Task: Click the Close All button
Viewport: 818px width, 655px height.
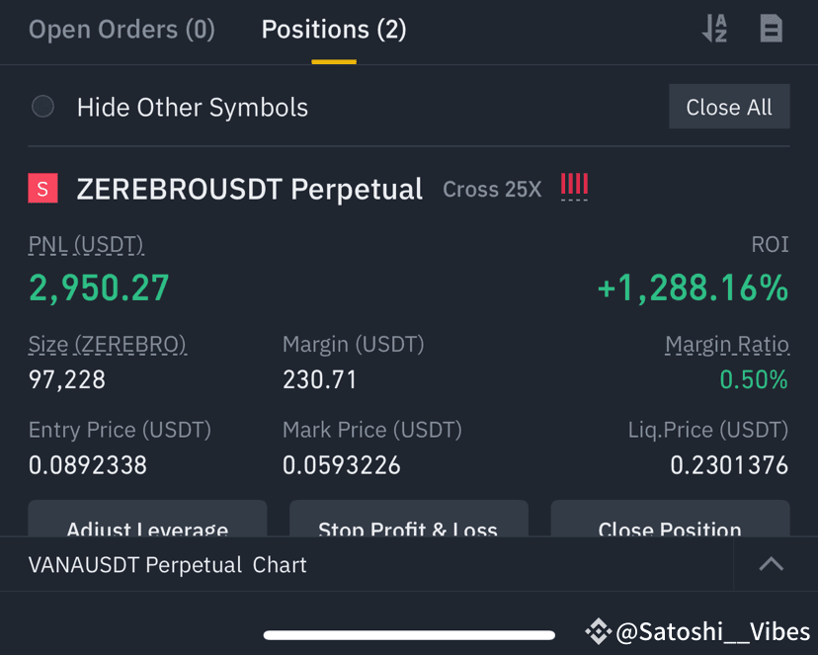Action: [729, 107]
